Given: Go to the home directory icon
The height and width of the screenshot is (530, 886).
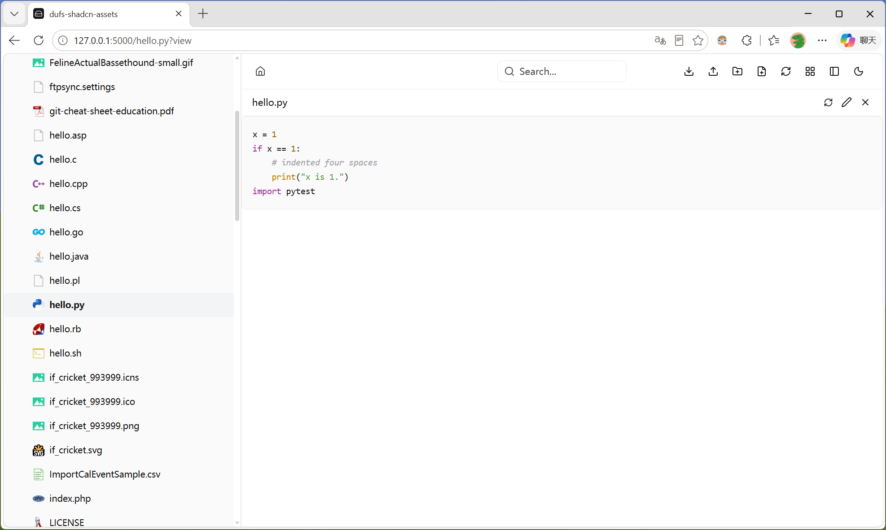Looking at the screenshot, I should (260, 71).
